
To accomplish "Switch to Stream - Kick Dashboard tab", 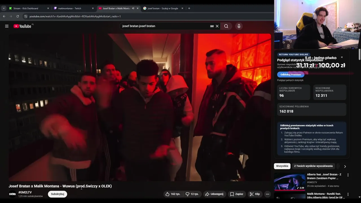I will point(29,8).
